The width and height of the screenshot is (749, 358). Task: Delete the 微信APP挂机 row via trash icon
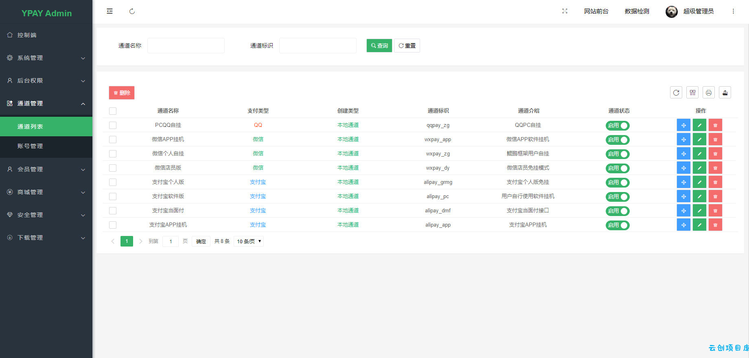(x=715, y=140)
